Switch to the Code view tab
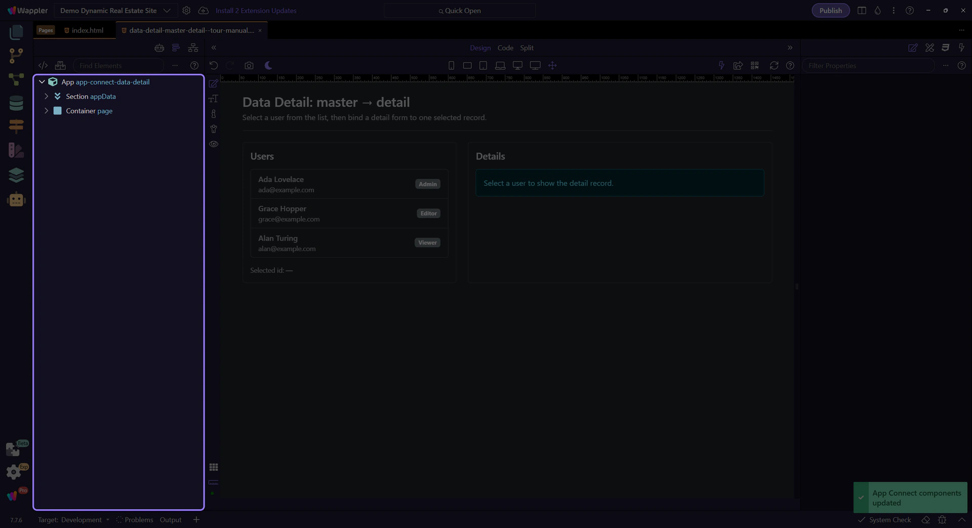Viewport: 972px width, 528px height. tap(505, 48)
